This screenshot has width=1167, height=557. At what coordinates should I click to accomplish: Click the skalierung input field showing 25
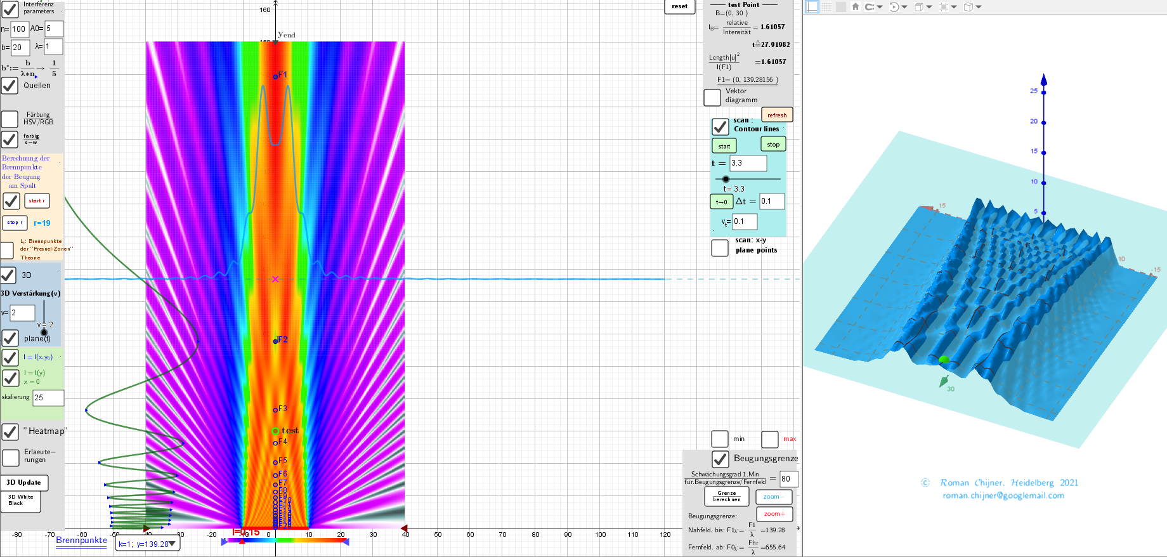coord(48,398)
